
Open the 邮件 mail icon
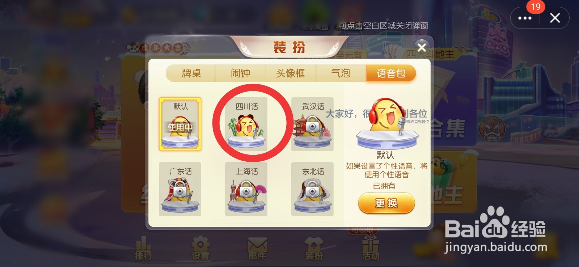pos(257,249)
